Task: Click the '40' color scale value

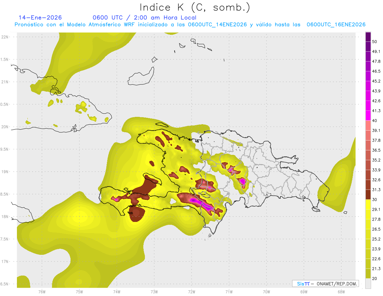Action: 375,121
